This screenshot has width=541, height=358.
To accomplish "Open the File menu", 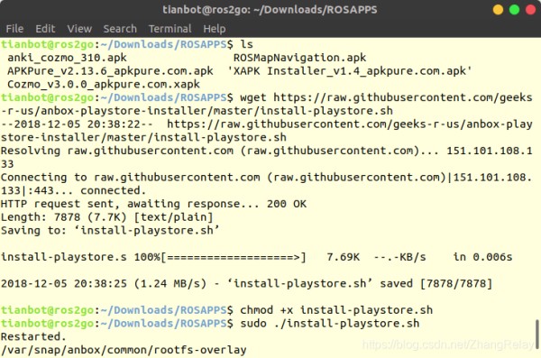I will 14,29.
